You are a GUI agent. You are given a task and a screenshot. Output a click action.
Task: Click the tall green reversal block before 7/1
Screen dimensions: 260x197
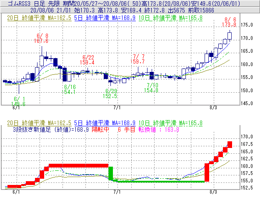tap(110, 173)
